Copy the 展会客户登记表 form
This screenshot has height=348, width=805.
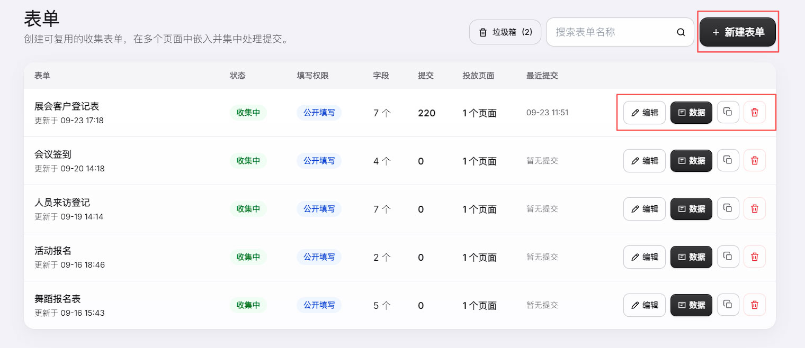[x=728, y=112]
